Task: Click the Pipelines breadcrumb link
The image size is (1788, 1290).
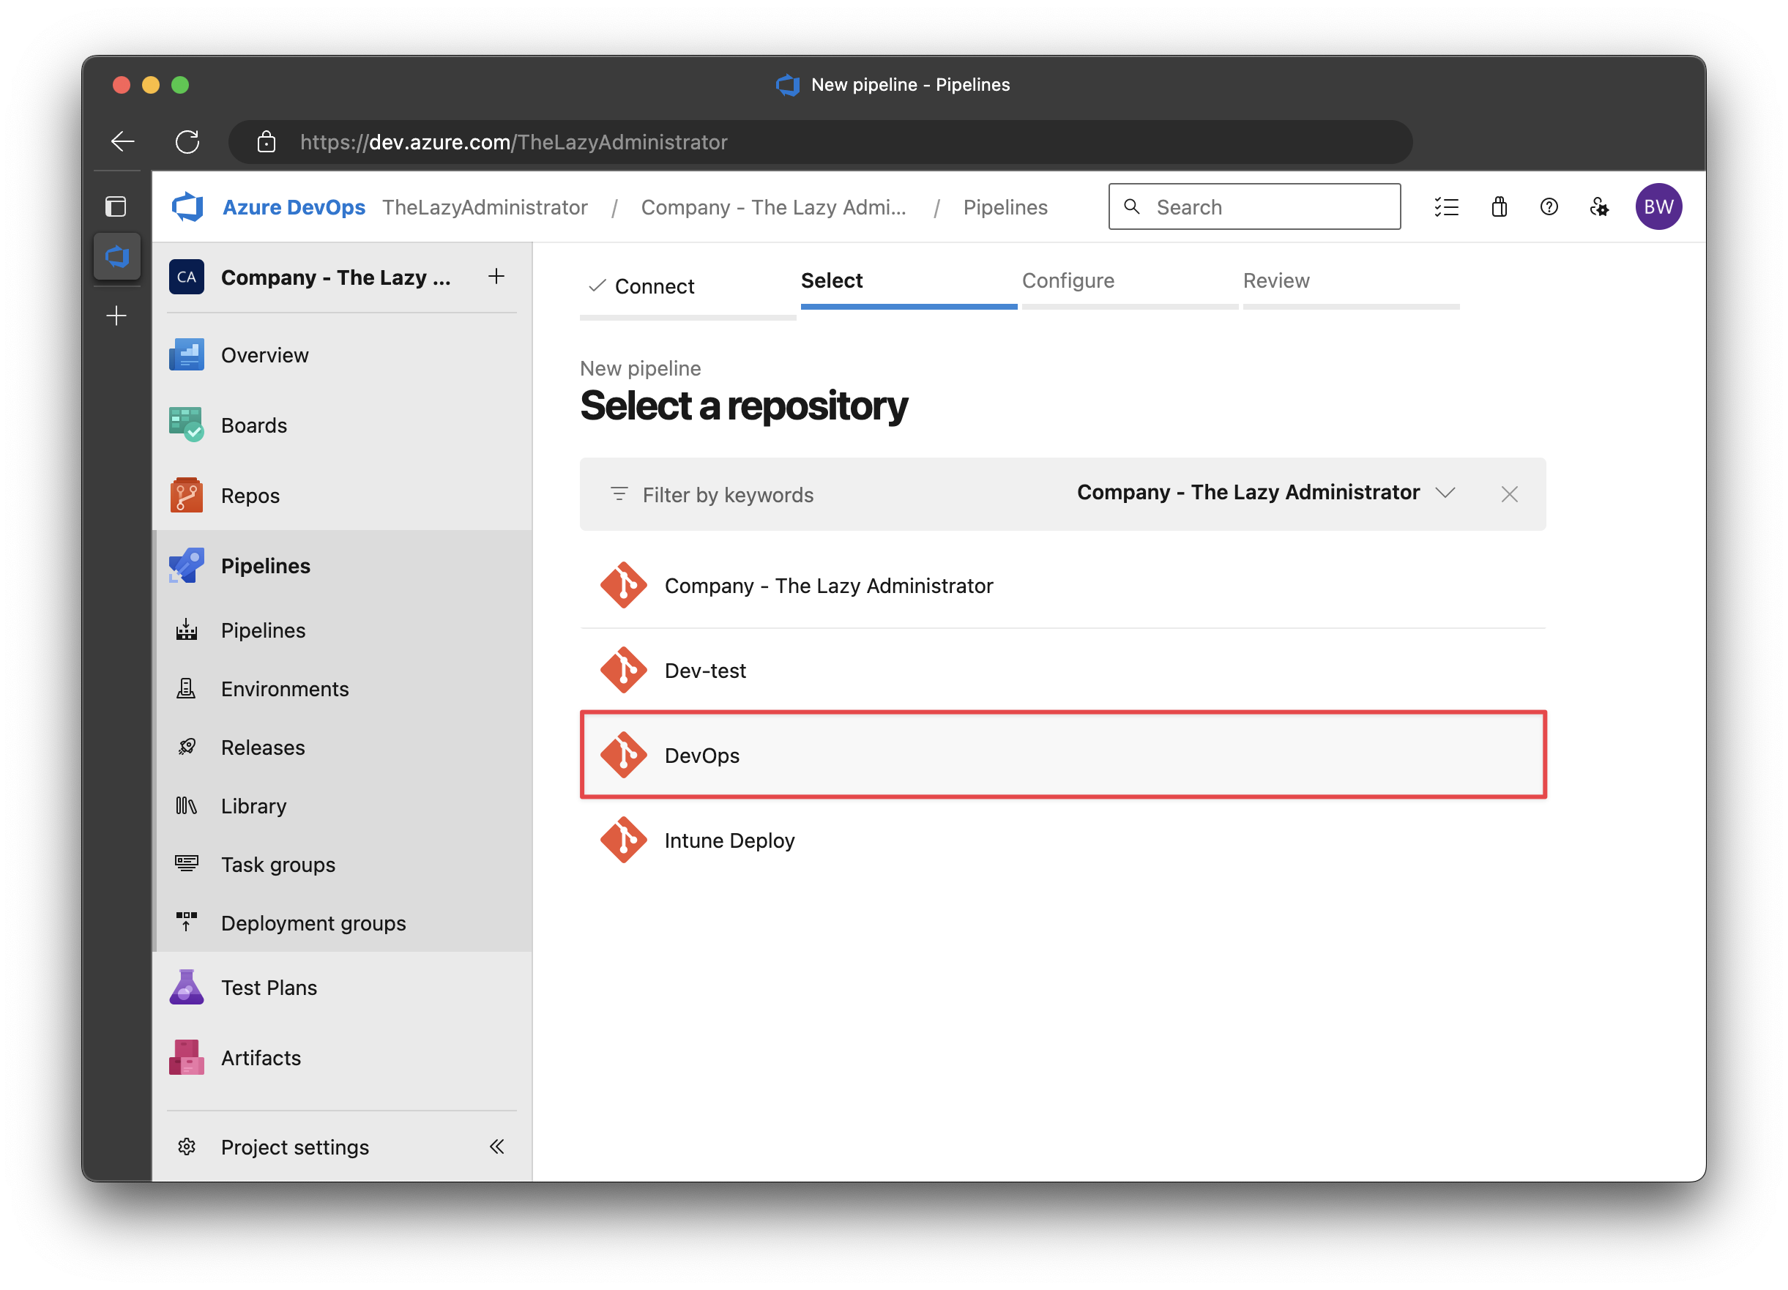Action: tap(1005, 206)
